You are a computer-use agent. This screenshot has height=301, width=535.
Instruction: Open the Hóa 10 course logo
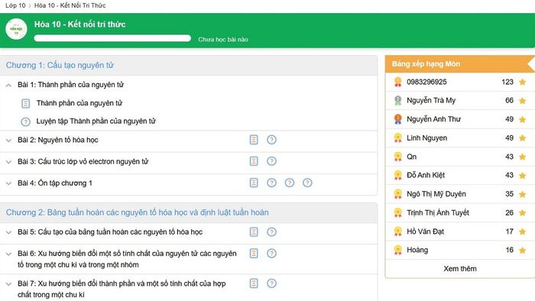tap(16, 29)
